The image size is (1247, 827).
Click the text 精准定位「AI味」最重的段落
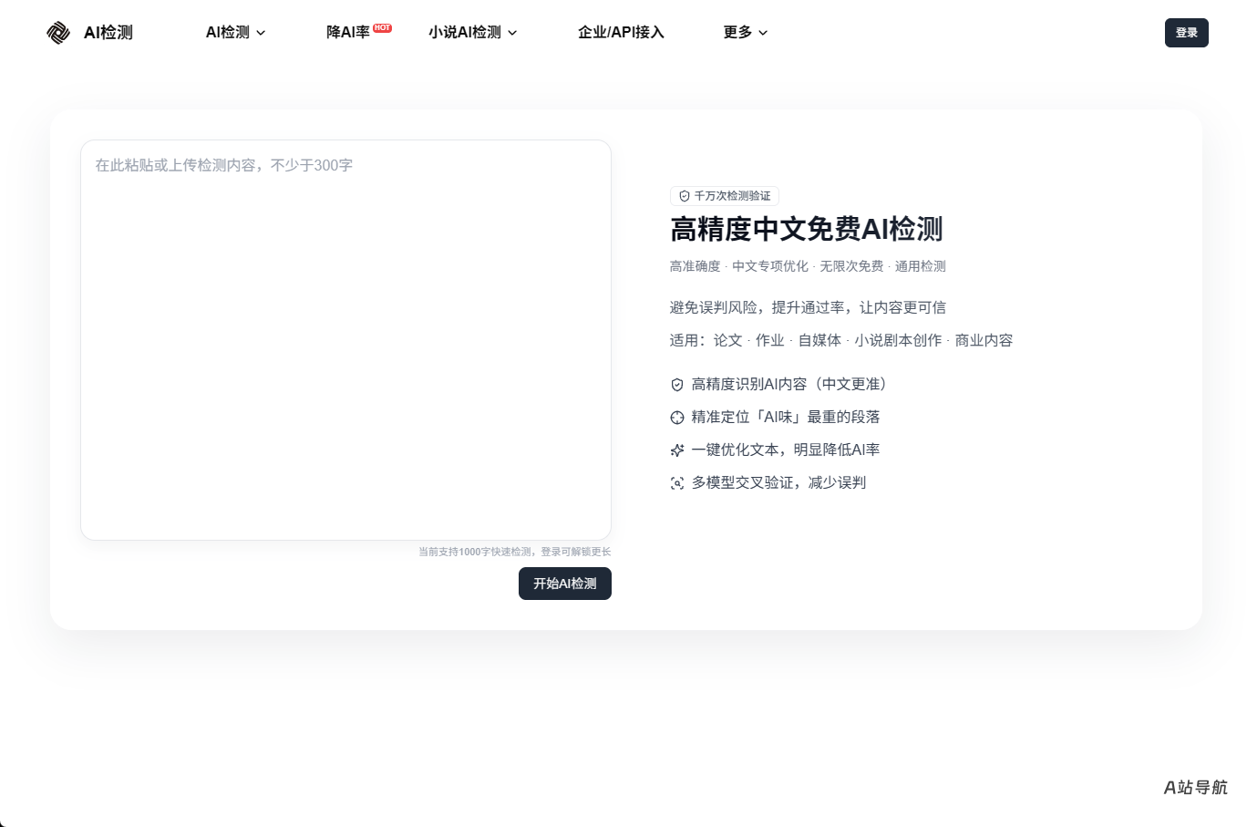click(786, 418)
